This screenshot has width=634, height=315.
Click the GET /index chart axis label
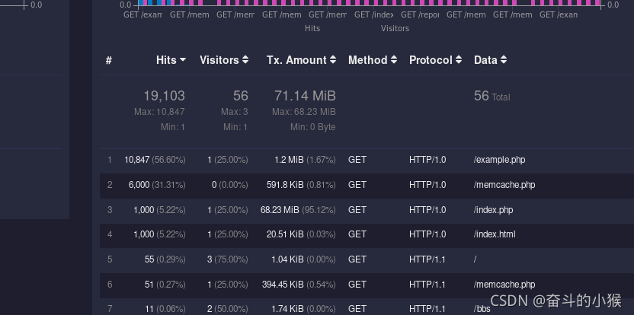(373, 15)
